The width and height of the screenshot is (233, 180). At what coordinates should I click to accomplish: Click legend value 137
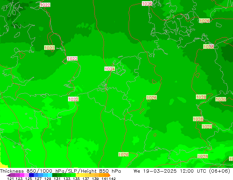coord(86,179)
